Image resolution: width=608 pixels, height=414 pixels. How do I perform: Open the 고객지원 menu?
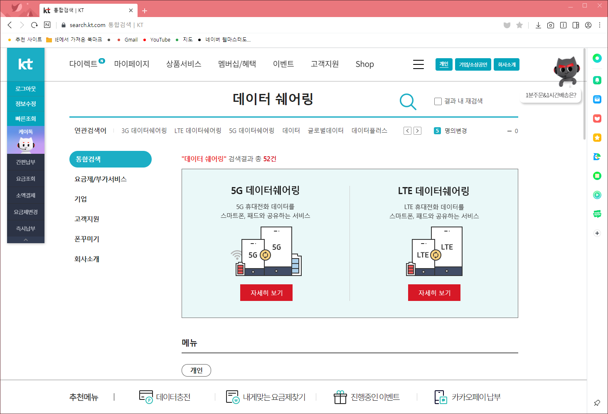325,64
